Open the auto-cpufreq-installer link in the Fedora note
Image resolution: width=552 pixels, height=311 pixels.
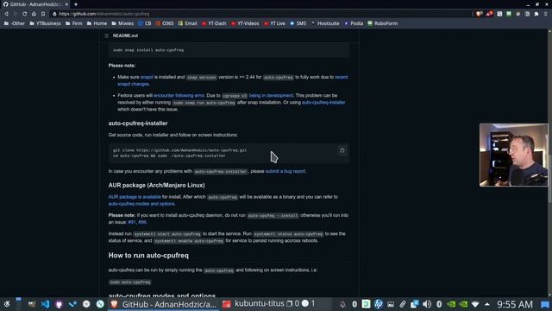(x=323, y=102)
